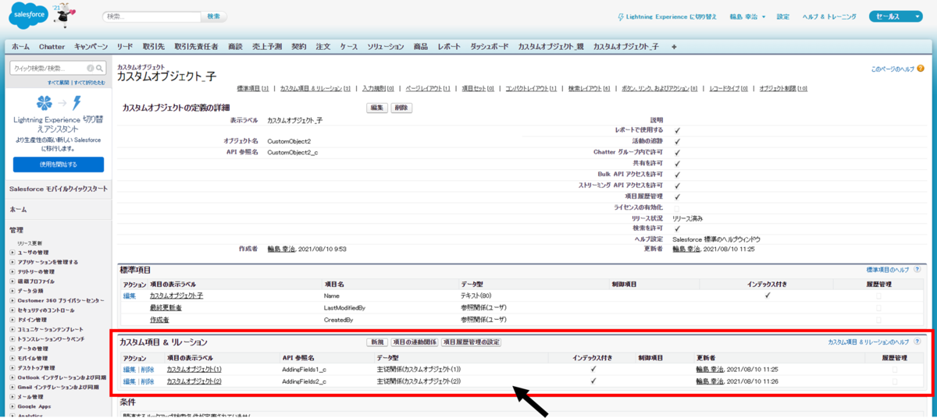Switch to the キャンペーン tab

[91, 47]
